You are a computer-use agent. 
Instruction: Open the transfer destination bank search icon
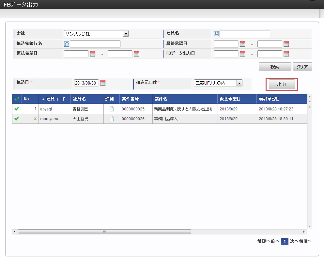click(x=67, y=44)
